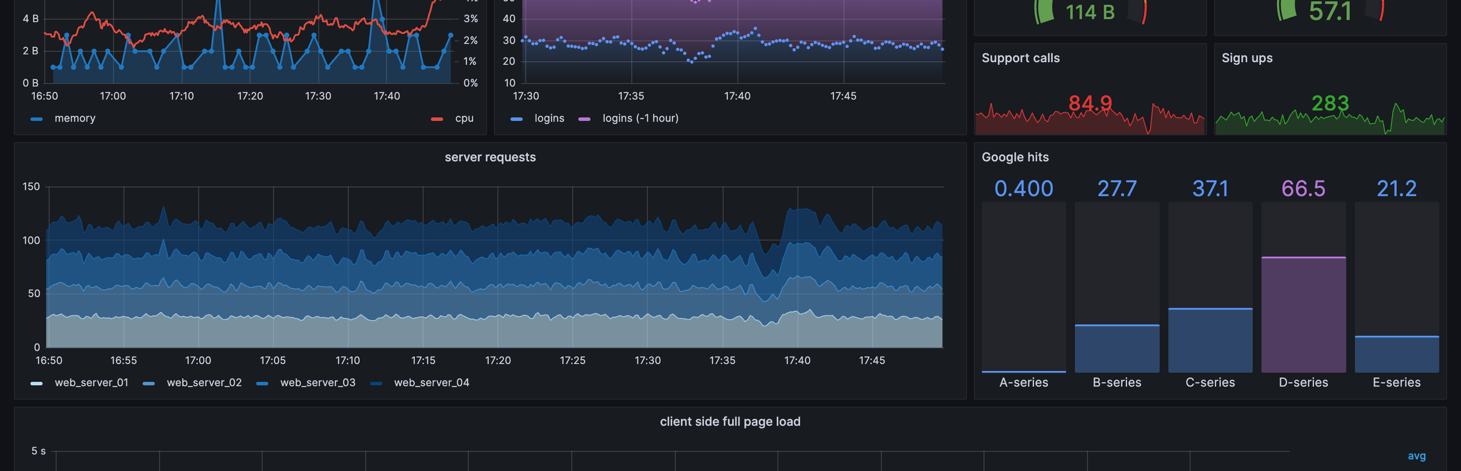The image size is (1461, 471).
Task: Toggle the cpu series legend entry
Action: (x=464, y=118)
